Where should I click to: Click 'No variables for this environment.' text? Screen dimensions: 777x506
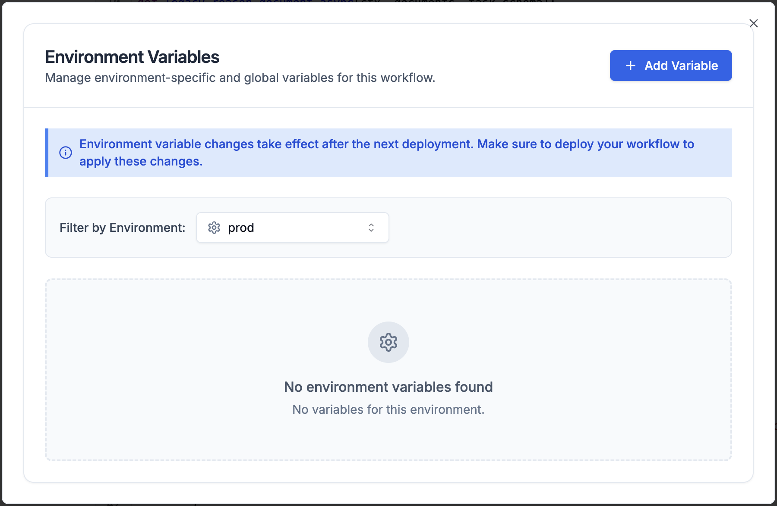(x=388, y=409)
